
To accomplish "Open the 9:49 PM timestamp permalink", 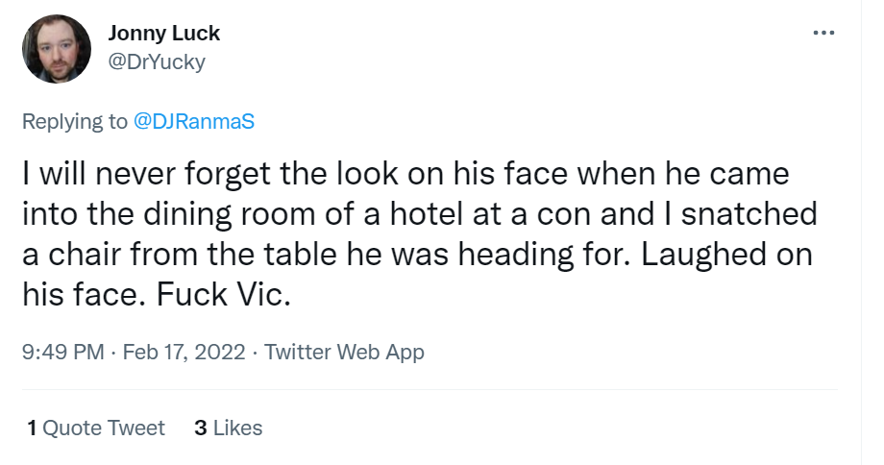I will [x=63, y=352].
